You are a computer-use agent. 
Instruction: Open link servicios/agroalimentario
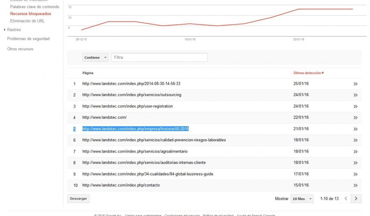[135, 151]
